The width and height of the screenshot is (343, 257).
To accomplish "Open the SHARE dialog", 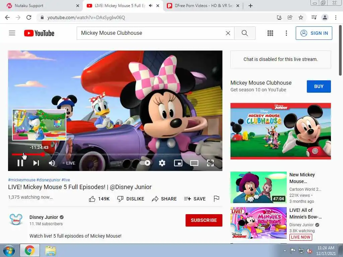I will point(164,199).
